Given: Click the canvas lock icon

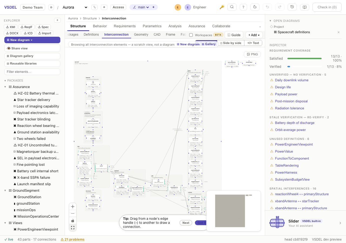Looking at the screenshot, I should click(73, 221).
